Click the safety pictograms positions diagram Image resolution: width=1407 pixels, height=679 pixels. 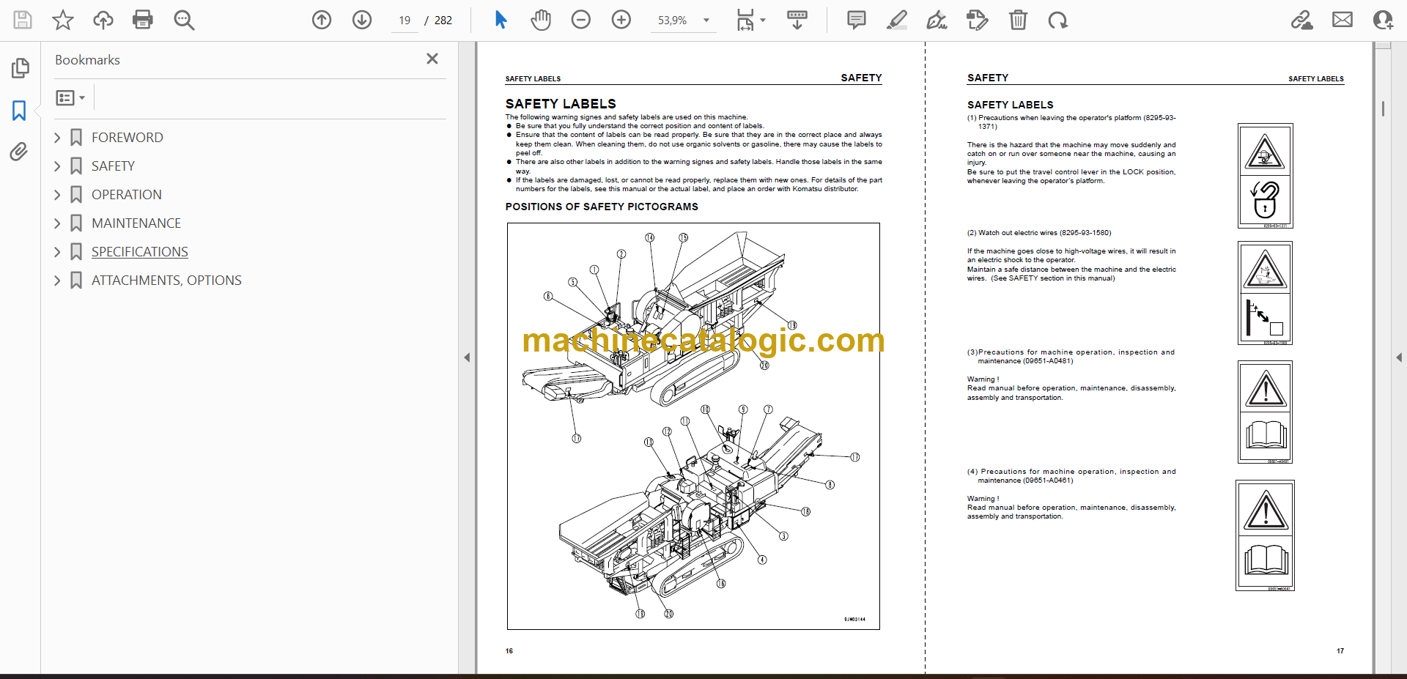(x=693, y=426)
